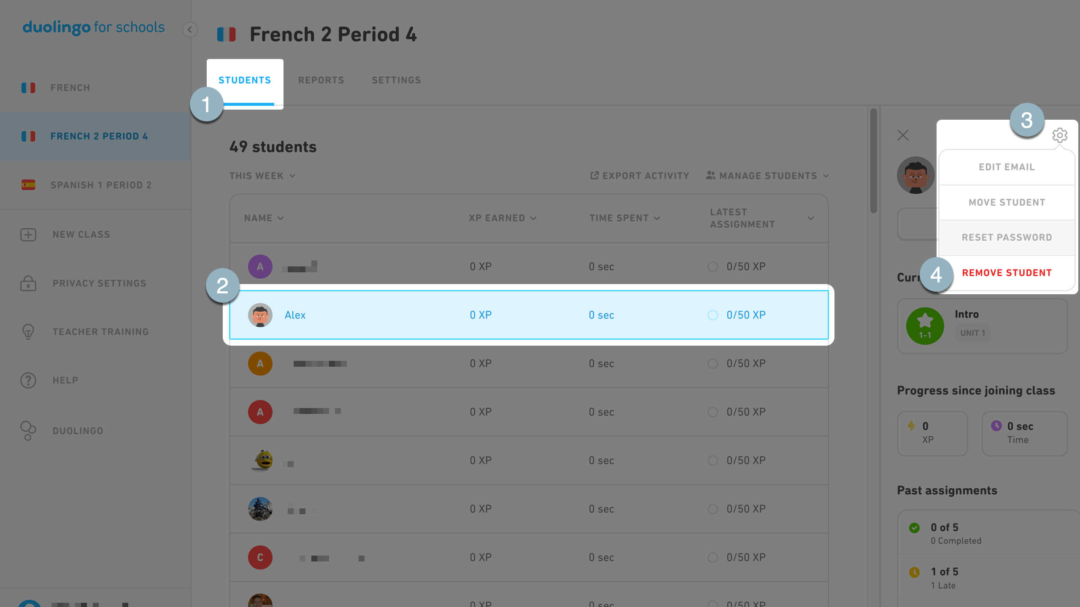Switch to the Reports tab
This screenshot has width=1080, height=607.
pyautogui.click(x=321, y=80)
